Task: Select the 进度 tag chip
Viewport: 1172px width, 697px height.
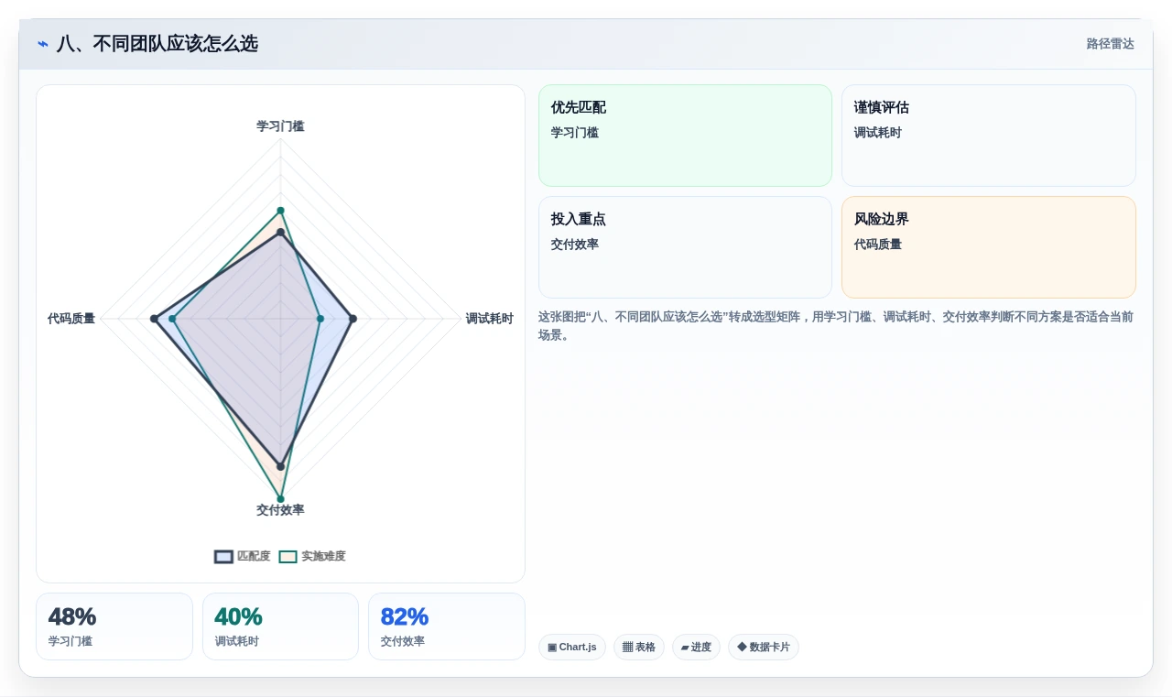Action: coord(696,648)
